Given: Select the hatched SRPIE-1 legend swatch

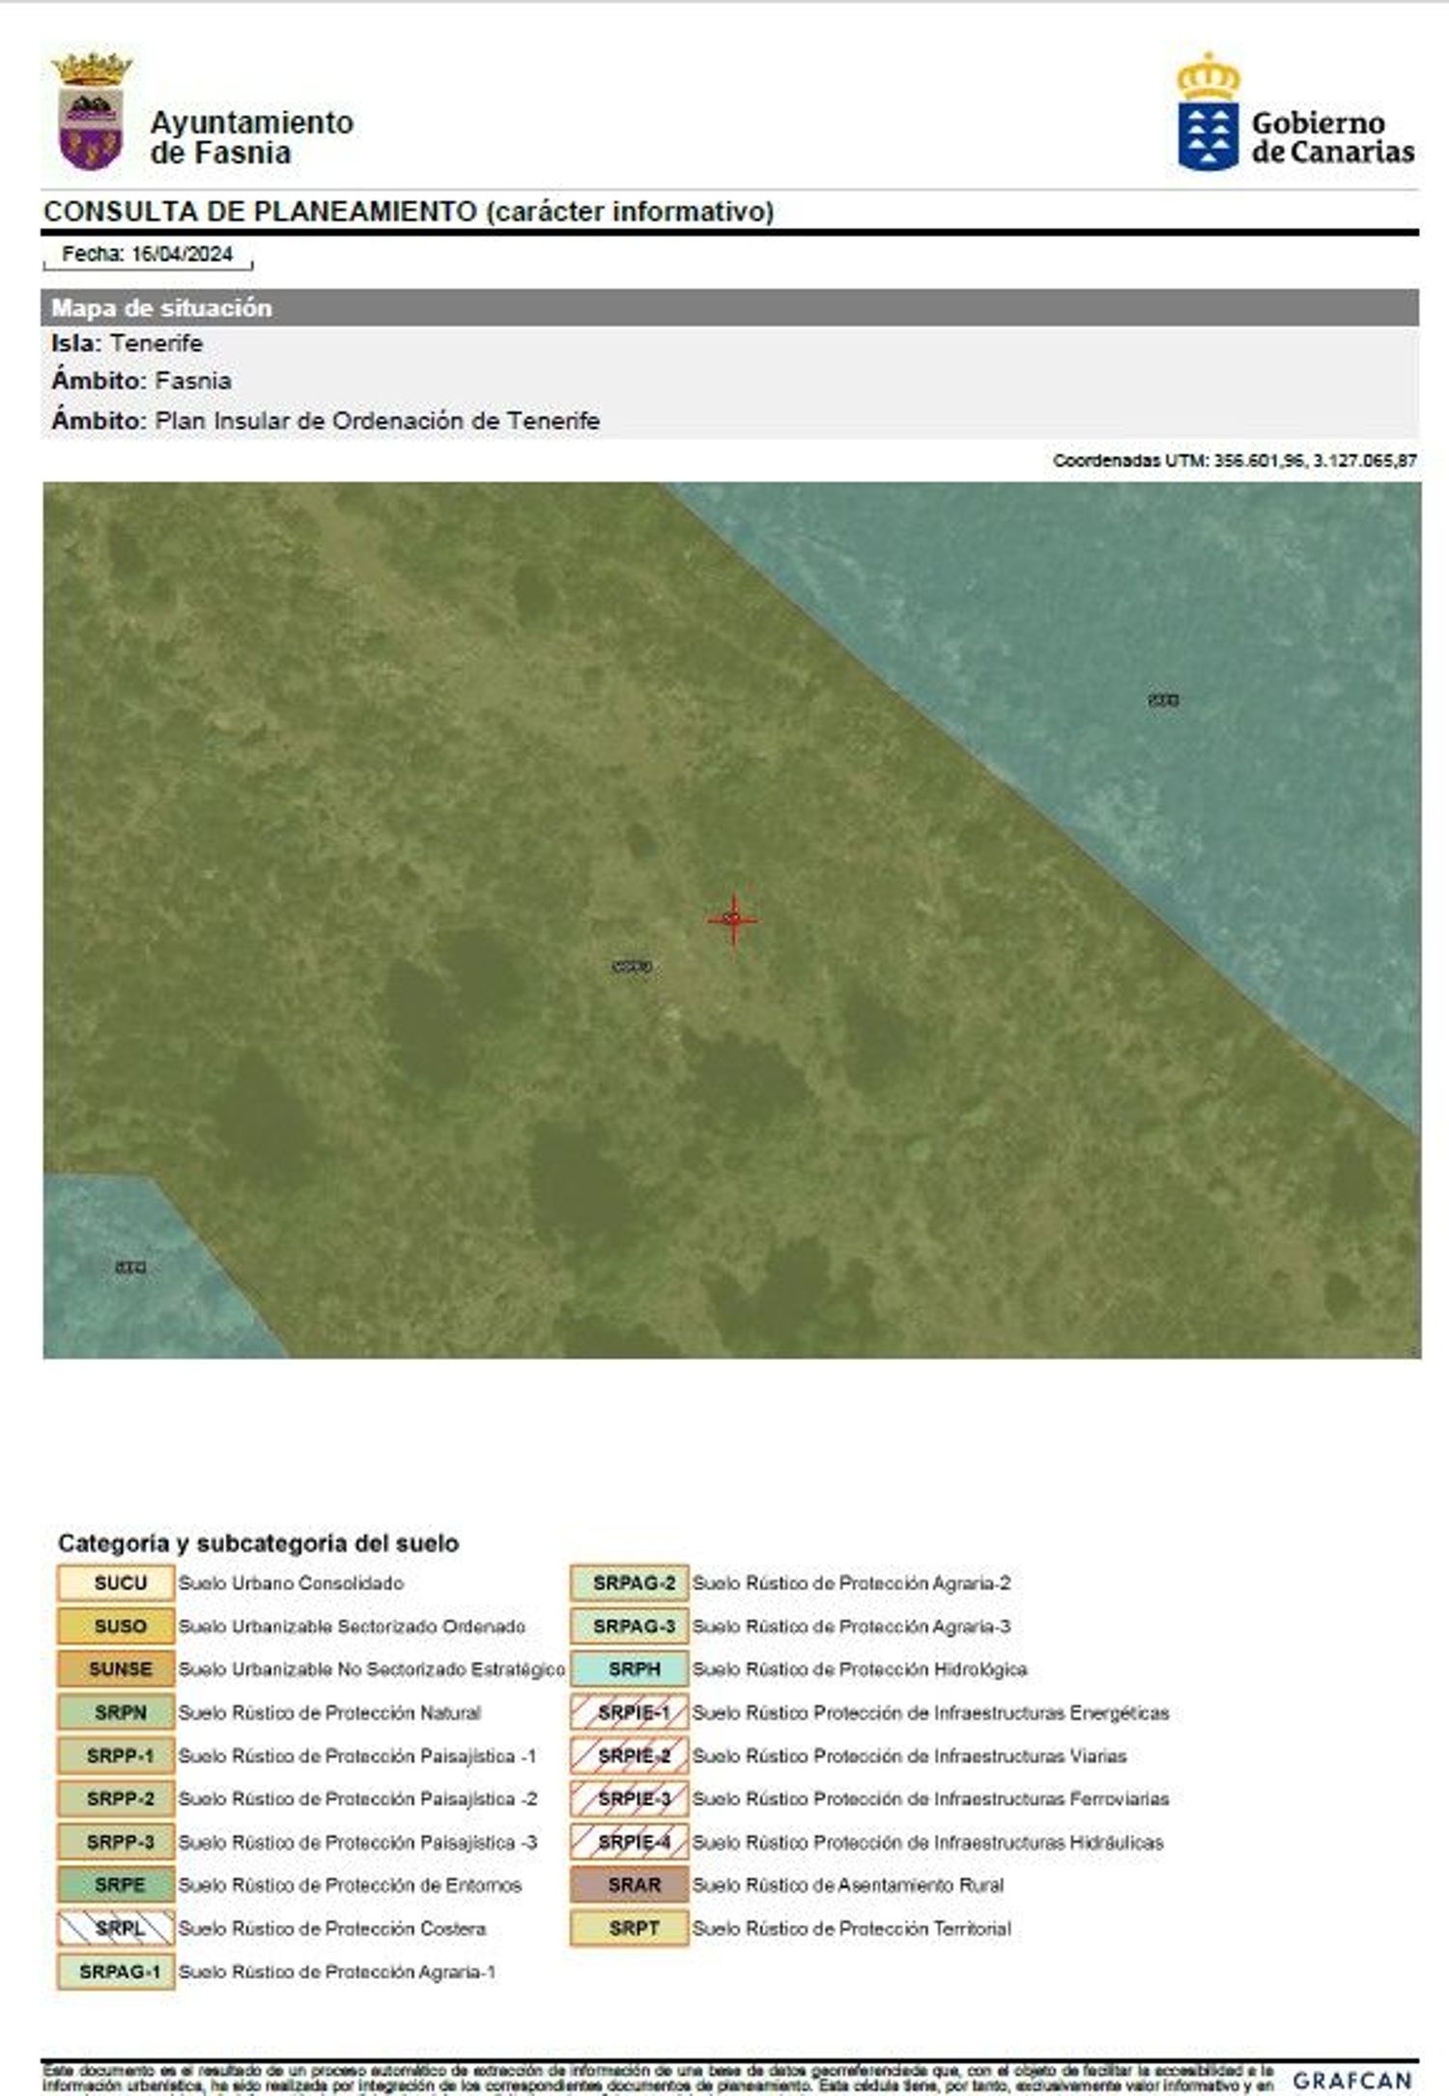Looking at the screenshot, I should tap(630, 1712).
